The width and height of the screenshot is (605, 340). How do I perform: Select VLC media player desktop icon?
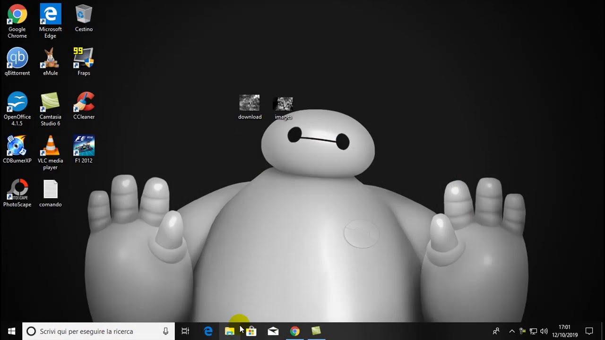click(x=50, y=153)
